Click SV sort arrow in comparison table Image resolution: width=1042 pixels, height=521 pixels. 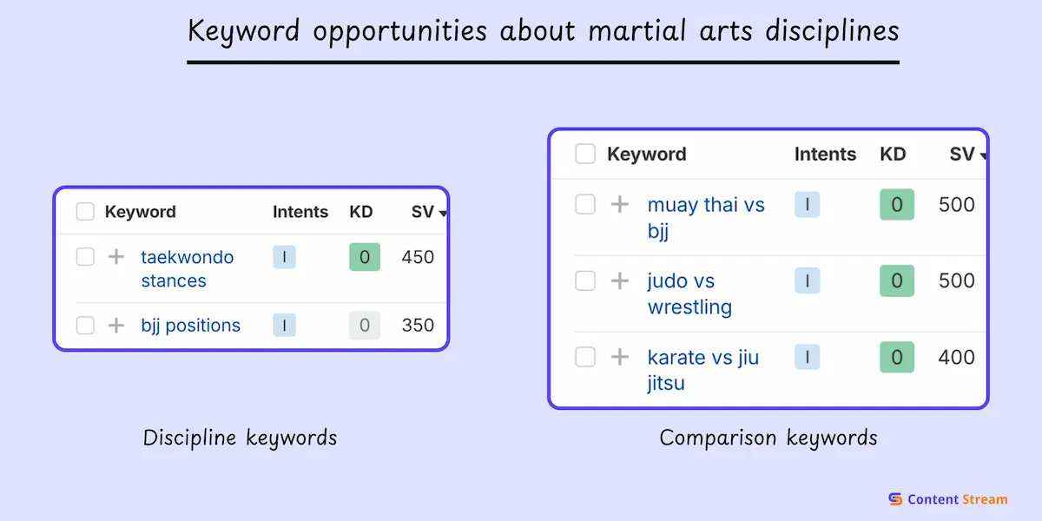click(x=983, y=156)
